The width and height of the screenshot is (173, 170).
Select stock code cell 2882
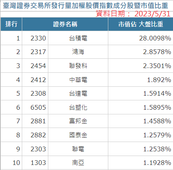pyautogui.click(x=35, y=135)
